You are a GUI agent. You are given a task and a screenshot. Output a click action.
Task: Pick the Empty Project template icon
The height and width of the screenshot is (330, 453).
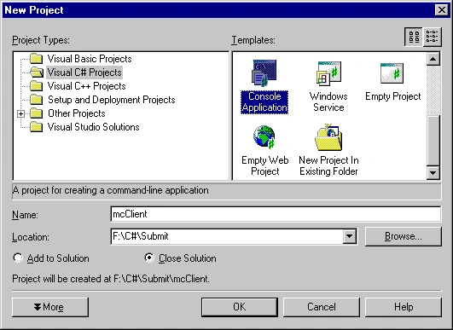tap(392, 73)
